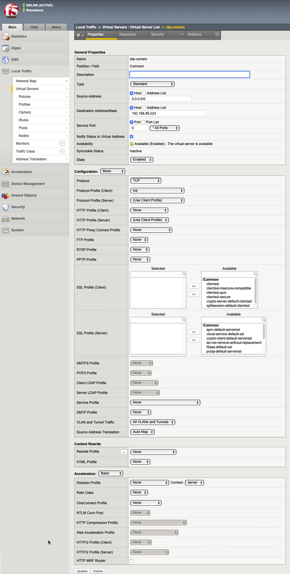Open the Address Translation menu item
The height and width of the screenshot is (574, 290).
(40, 159)
